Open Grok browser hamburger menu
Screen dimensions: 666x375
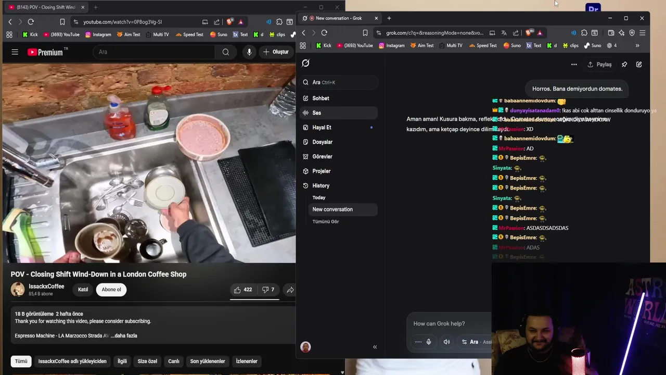[x=643, y=33]
